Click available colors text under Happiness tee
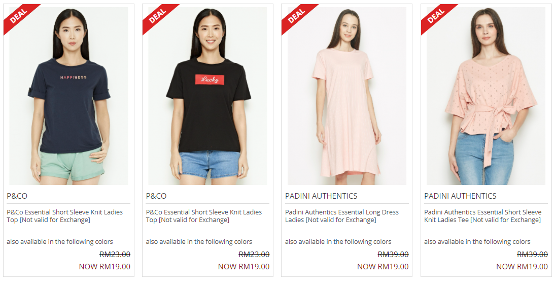The image size is (556, 281). pos(59,241)
